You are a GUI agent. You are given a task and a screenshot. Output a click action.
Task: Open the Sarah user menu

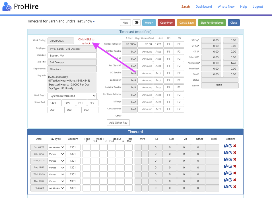(186, 7)
